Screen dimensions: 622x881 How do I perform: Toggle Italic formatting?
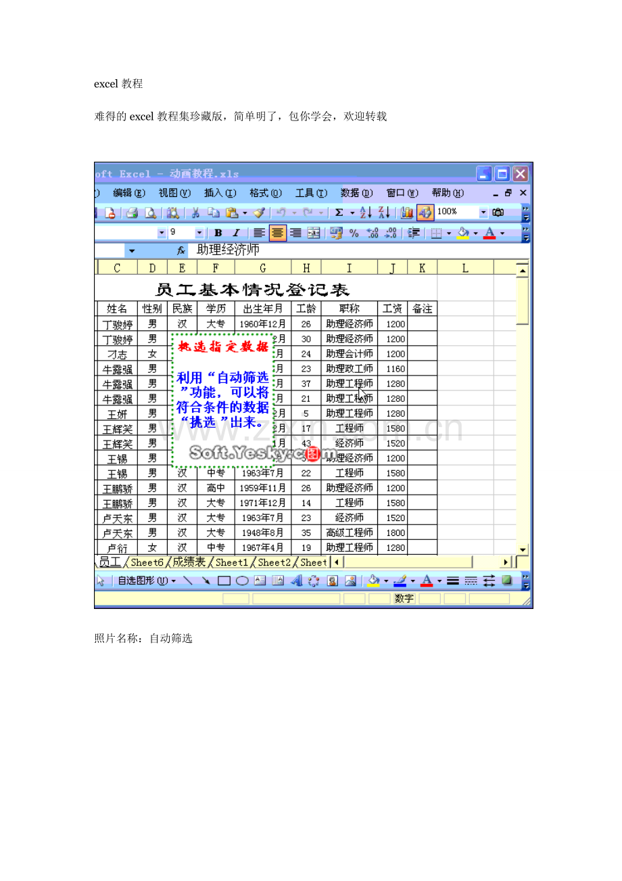[x=236, y=233]
